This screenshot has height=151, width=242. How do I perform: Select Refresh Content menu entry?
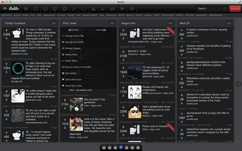71,48
